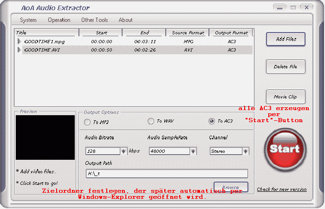
Task: Click the Output Path text field
Action: (166, 174)
